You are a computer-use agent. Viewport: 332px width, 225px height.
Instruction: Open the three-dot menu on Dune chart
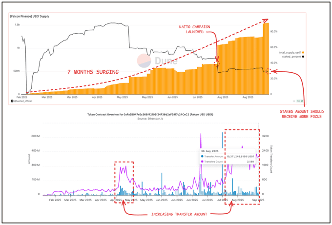click(x=294, y=101)
